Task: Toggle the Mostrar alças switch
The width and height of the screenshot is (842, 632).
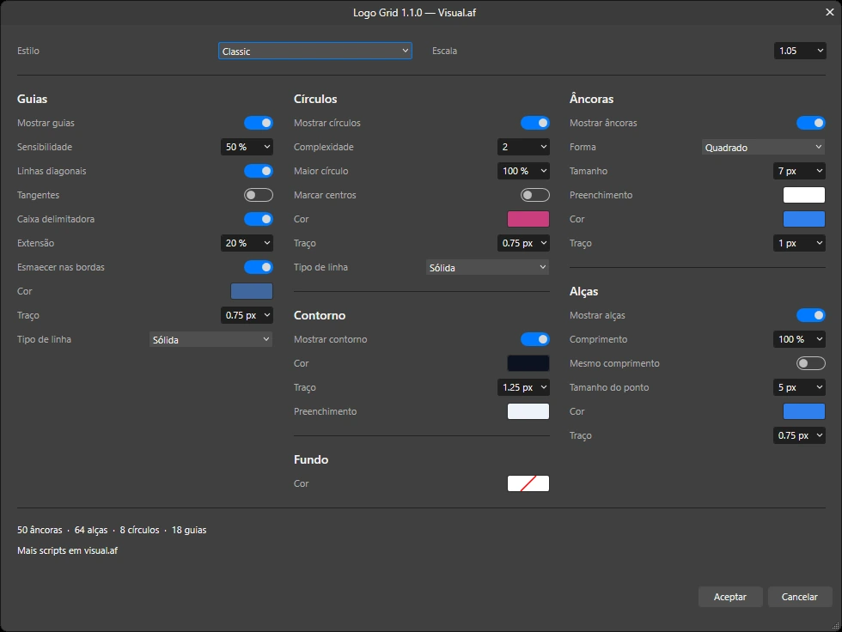Action: (811, 315)
